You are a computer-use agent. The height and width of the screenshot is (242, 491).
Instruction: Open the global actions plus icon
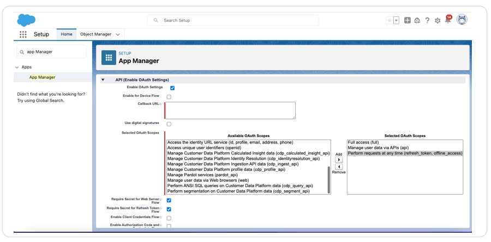click(x=407, y=21)
